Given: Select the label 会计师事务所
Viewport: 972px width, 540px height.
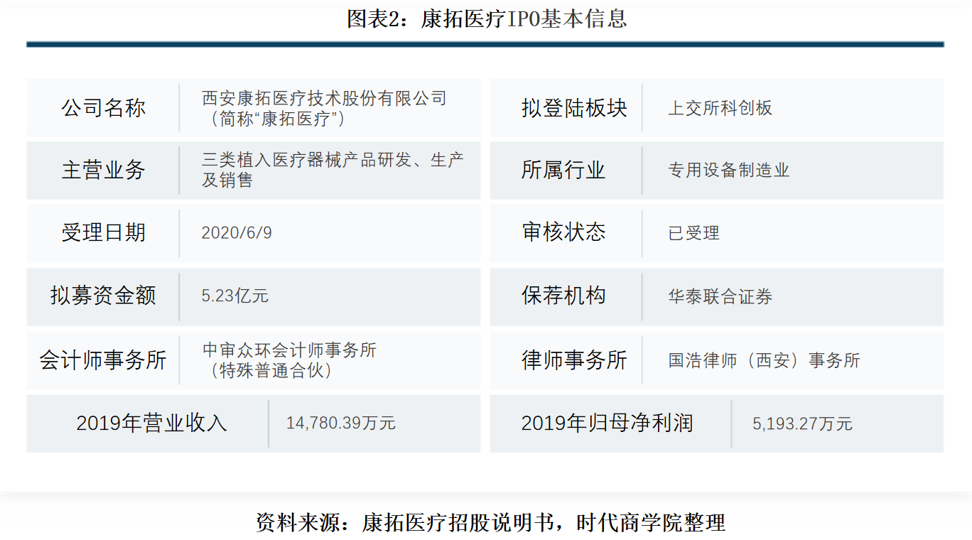Looking at the screenshot, I should click(103, 360).
